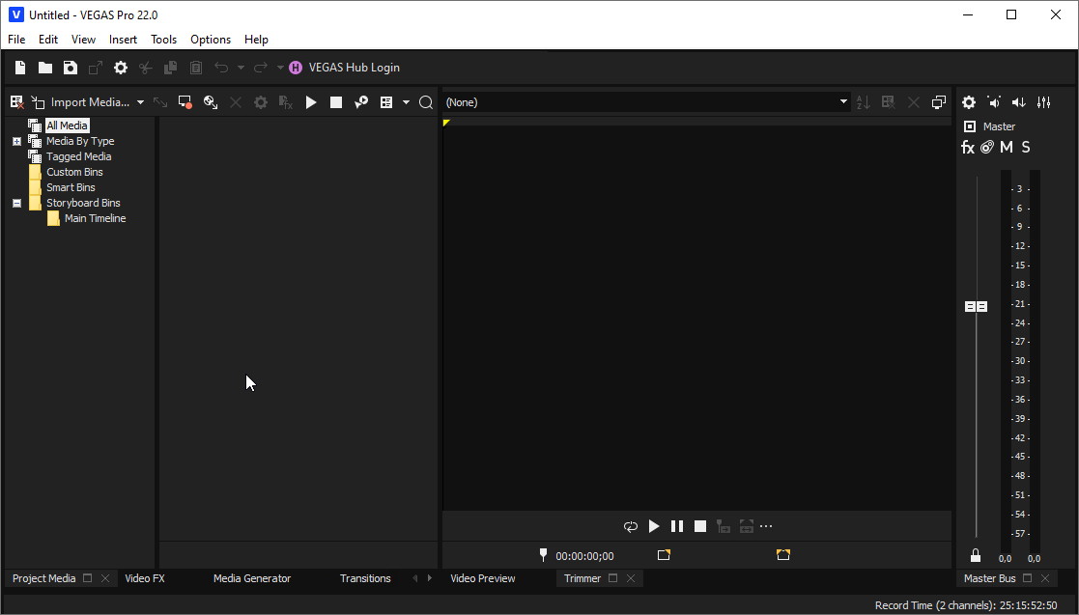Open the View menu
The height and width of the screenshot is (615, 1079).
coord(83,40)
